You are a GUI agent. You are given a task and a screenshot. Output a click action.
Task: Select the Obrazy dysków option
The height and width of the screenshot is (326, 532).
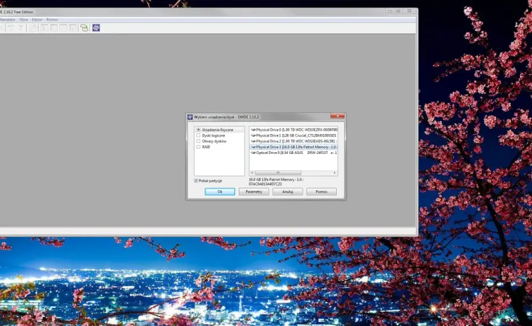point(212,141)
